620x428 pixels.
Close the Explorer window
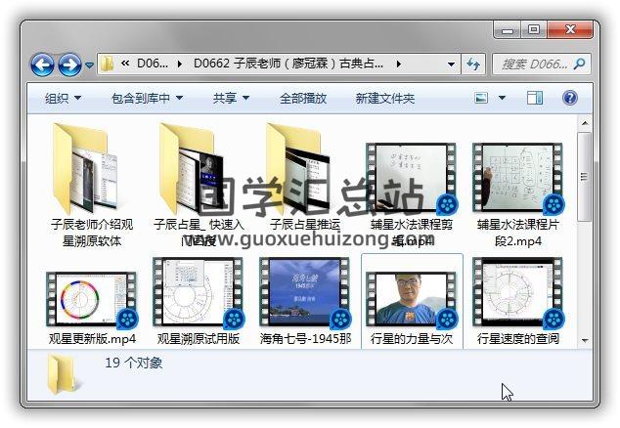click(570, 30)
